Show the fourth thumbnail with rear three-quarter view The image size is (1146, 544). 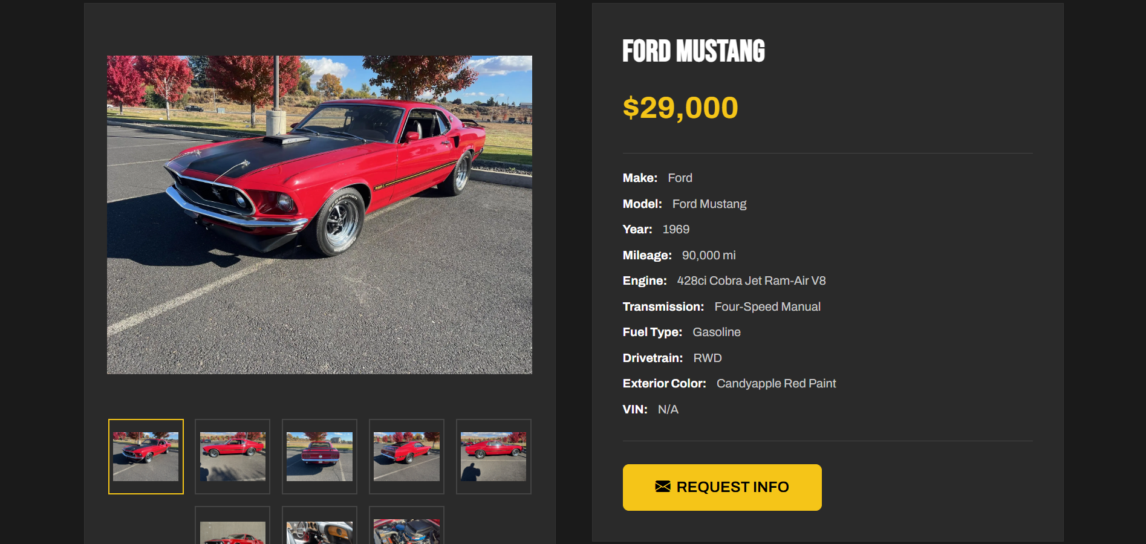pos(406,456)
